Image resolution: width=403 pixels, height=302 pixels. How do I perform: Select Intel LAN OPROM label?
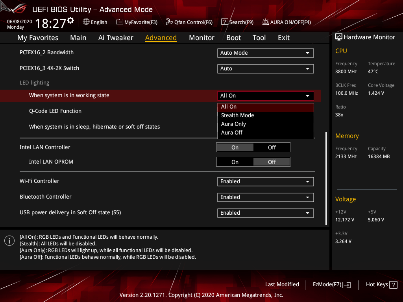[x=51, y=162]
